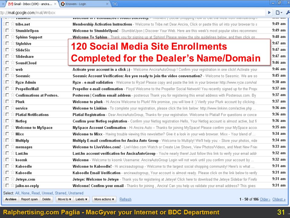This screenshot has width=290, height=218.
Task: Star the Plurk email
Action: (13, 101)
